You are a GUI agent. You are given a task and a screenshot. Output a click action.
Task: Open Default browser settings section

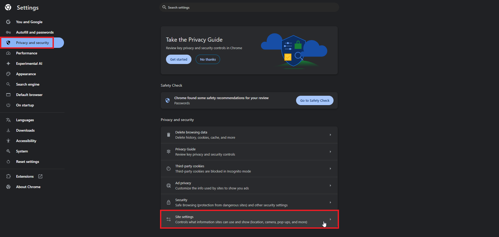(x=29, y=95)
